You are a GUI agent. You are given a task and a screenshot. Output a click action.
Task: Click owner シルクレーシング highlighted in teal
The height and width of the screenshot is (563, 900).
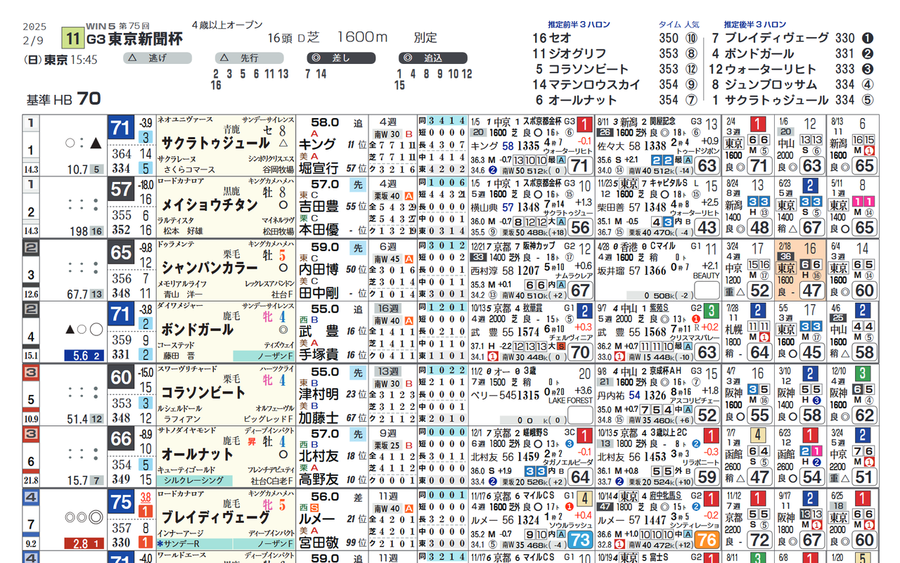pos(194,481)
